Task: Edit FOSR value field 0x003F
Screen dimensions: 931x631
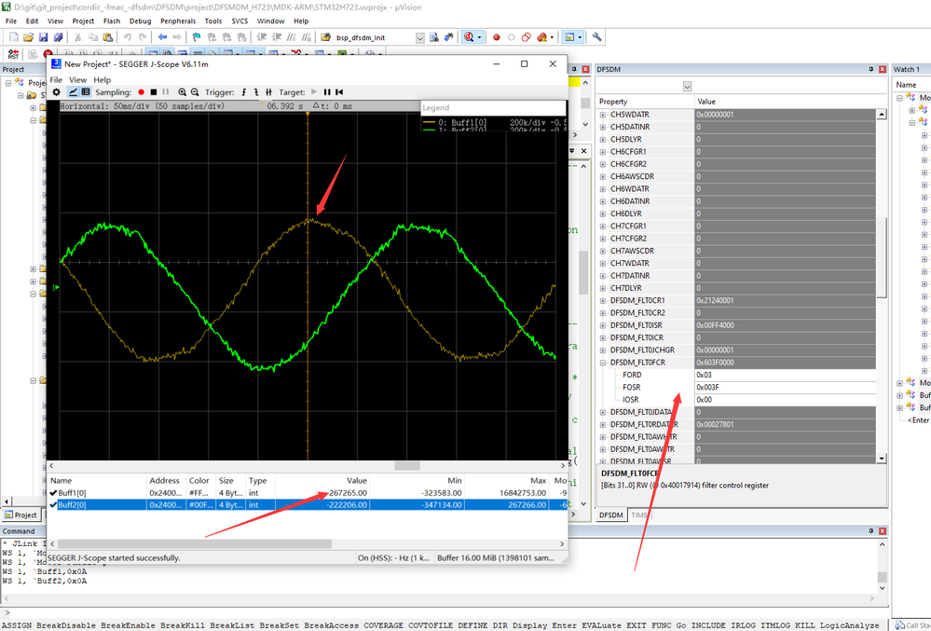Action: 785,387
